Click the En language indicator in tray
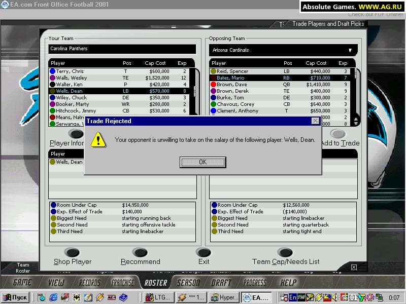 (x=293, y=297)
